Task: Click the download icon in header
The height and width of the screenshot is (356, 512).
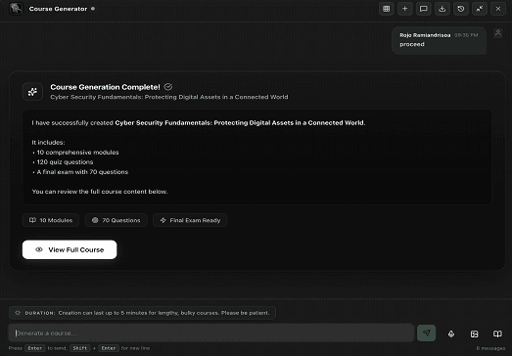Action: pos(442,9)
